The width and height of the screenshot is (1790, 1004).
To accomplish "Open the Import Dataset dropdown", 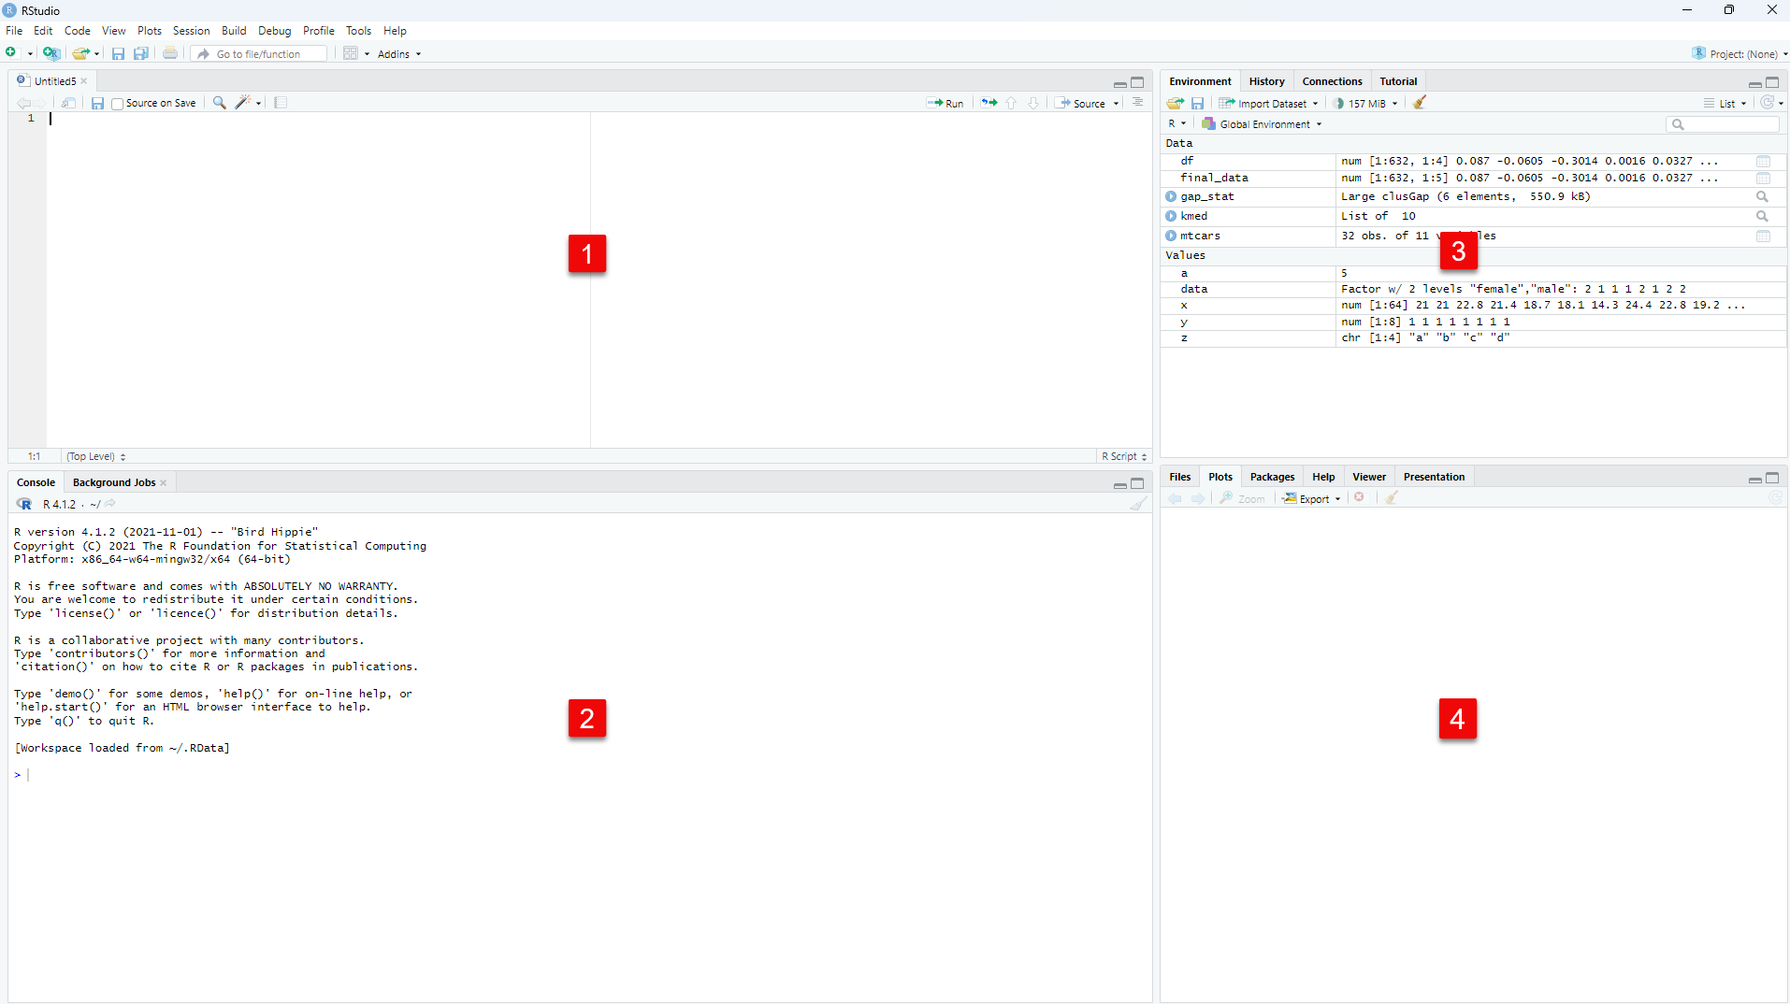I will (1269, 104).
